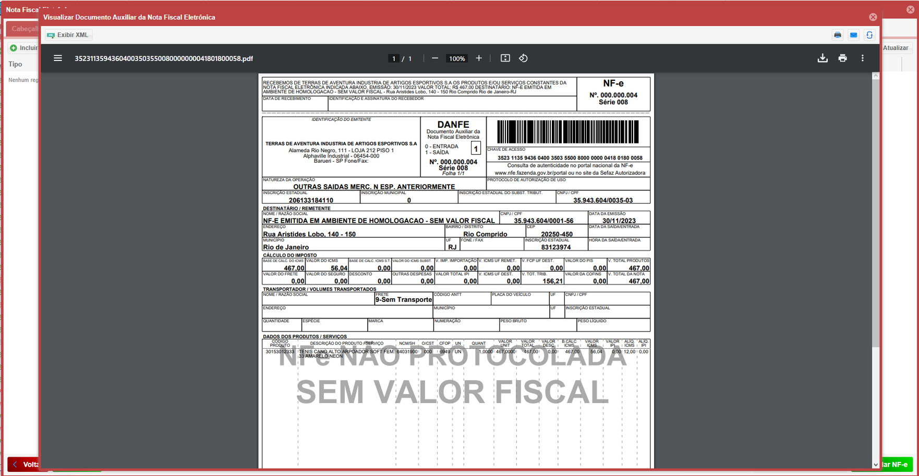Open the PDF viewer sidebar menu
The image size is (919, 476).
tap(58, 58)
